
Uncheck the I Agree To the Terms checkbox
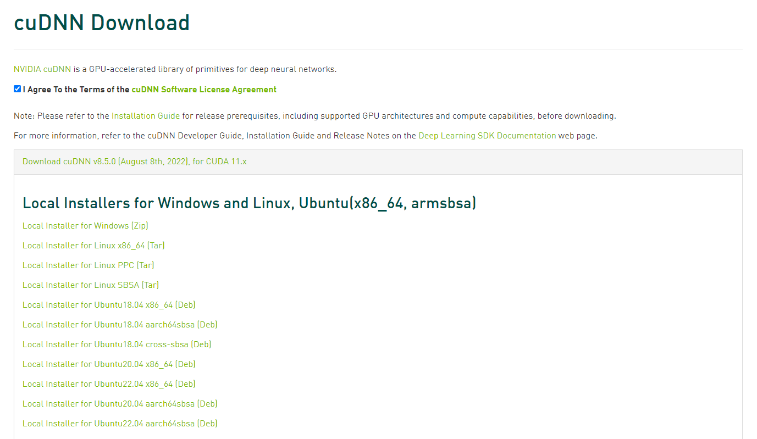tap(18, 89)
